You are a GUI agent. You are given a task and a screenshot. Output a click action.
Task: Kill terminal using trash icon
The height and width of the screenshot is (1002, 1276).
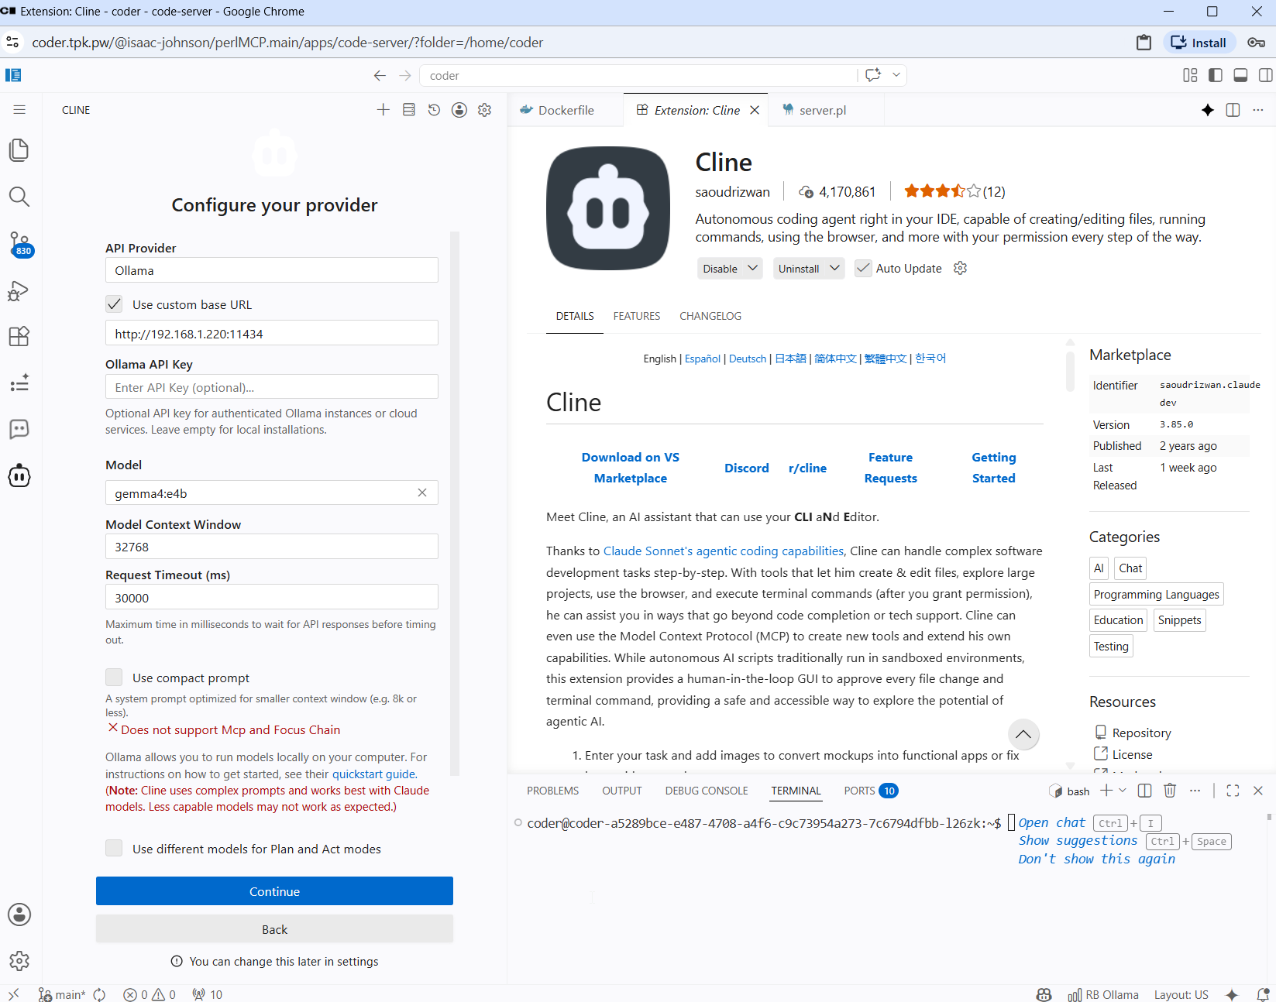(1170, 791)
